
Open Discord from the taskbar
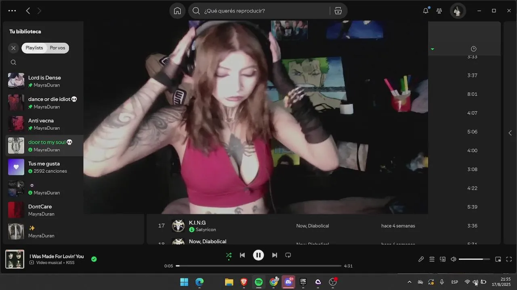[288, 282]
